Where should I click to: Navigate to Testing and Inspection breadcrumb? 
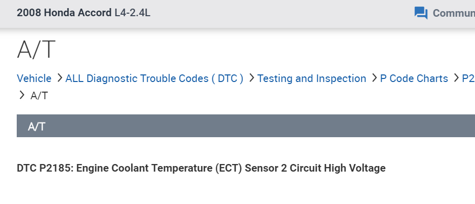point(311,78)
